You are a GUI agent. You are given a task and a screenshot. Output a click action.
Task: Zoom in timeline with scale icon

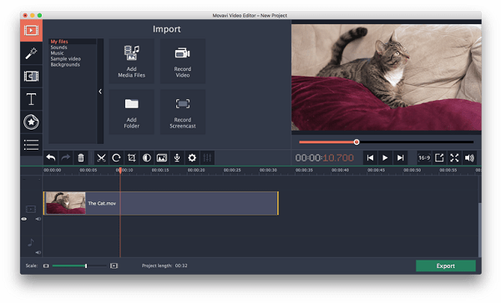114,266
